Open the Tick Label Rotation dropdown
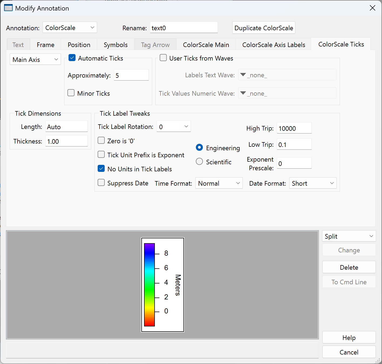382x364 pixels. pyautogui.click(x=173, y=126)
